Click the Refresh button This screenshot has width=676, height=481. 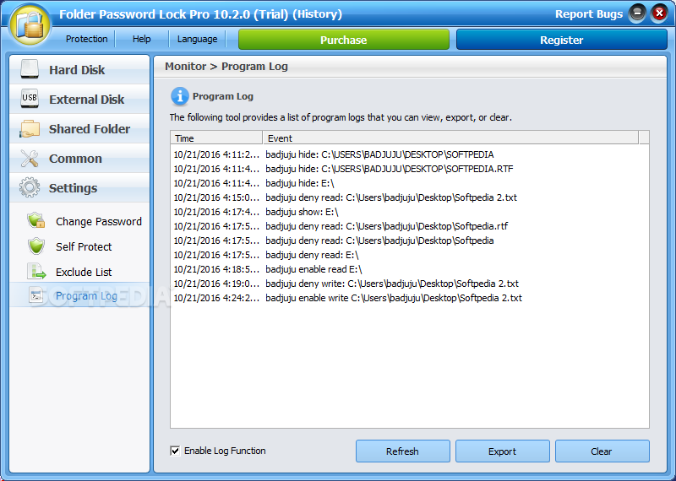402,451
